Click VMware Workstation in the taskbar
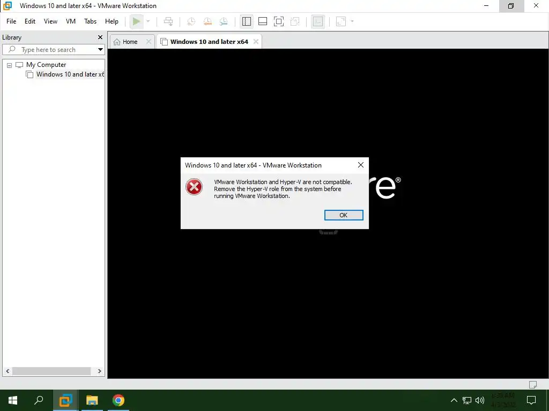Image resolution: width=549 pixels, height=411 pixels. click(65, 400)
